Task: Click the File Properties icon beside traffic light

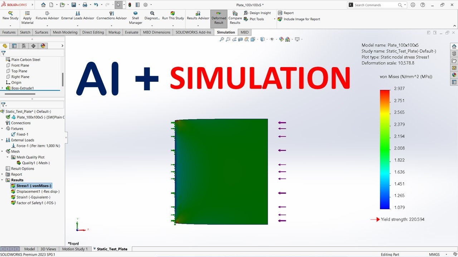Action: tap(137, 5)
